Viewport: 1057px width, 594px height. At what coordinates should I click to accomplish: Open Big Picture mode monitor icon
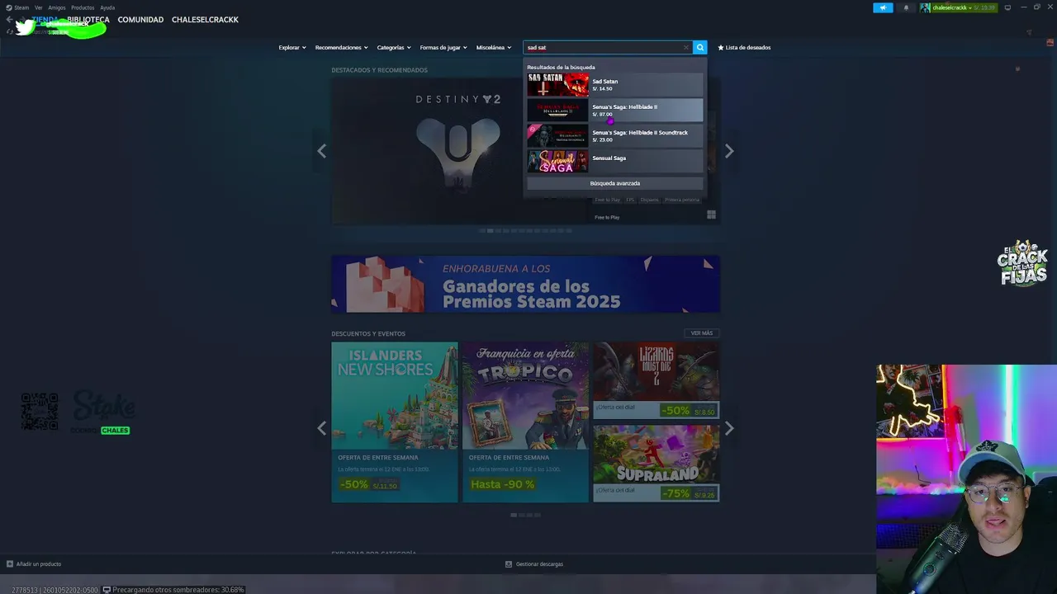coord(1007,7)
